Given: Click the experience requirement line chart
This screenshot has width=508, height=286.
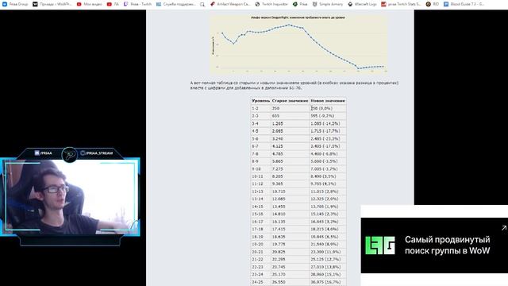Looking at the screenshot, I should [298, 44].
